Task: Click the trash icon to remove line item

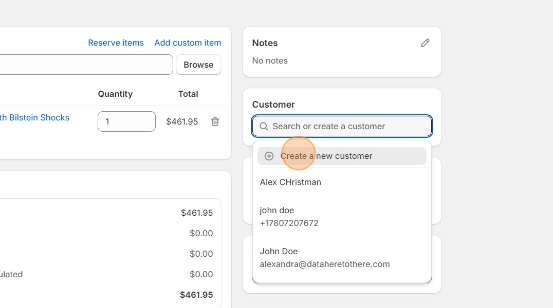Action: 215,121
